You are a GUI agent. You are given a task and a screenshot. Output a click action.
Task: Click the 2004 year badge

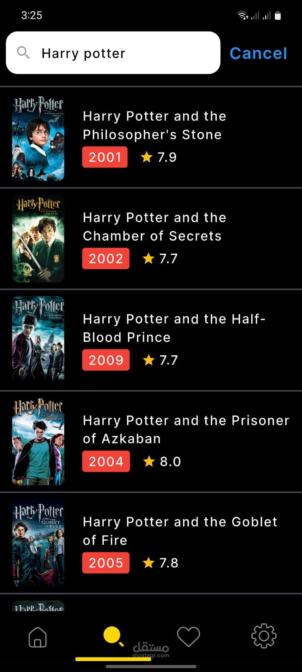(106, 462)
